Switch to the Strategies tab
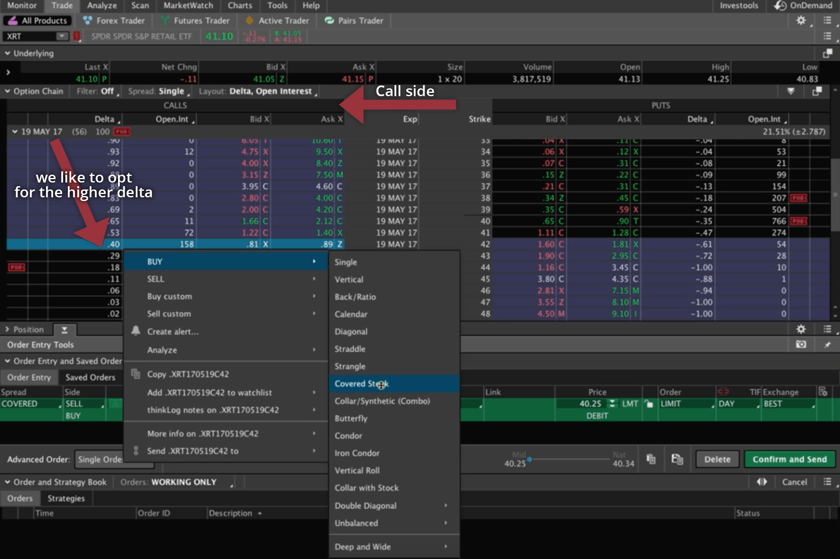 pyautogui.click(x=66, y=498)
